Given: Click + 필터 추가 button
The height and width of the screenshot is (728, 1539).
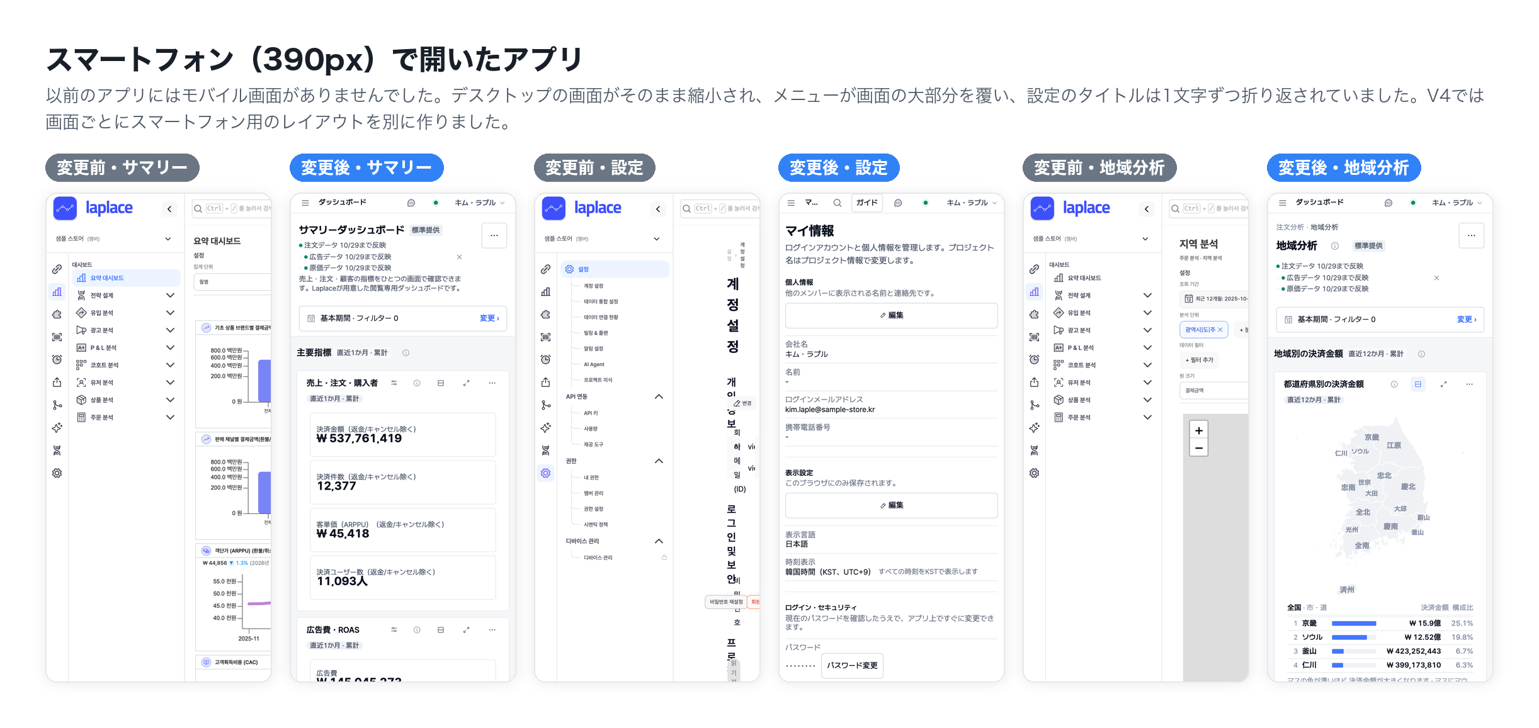Looking at the screenshot, I should [1199, 360].
